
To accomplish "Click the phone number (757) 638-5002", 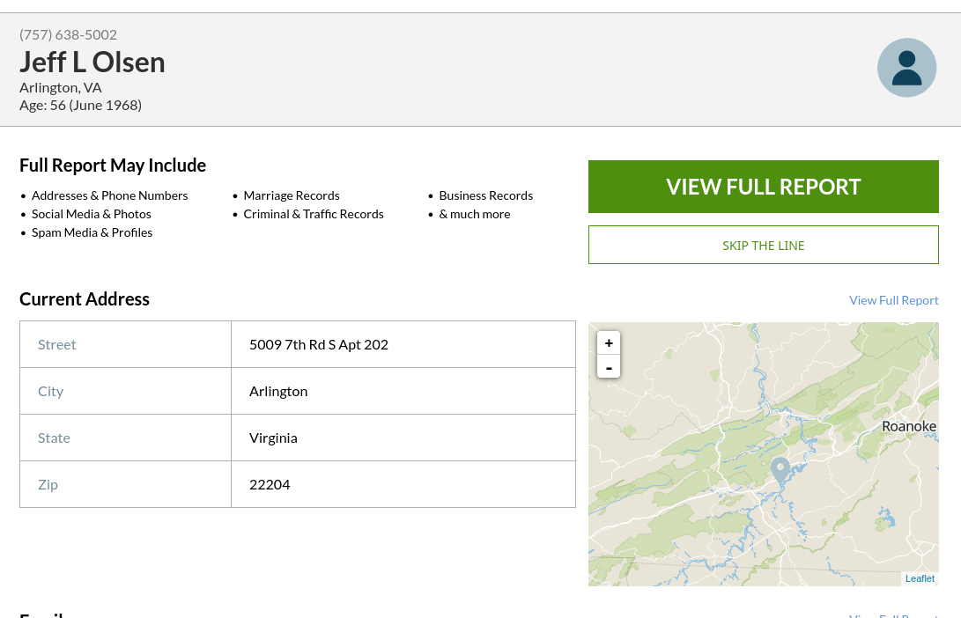I will (68, 34).
